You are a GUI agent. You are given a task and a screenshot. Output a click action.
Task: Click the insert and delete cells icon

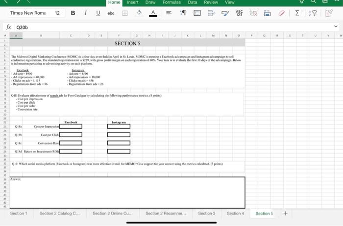pos(253,13)
